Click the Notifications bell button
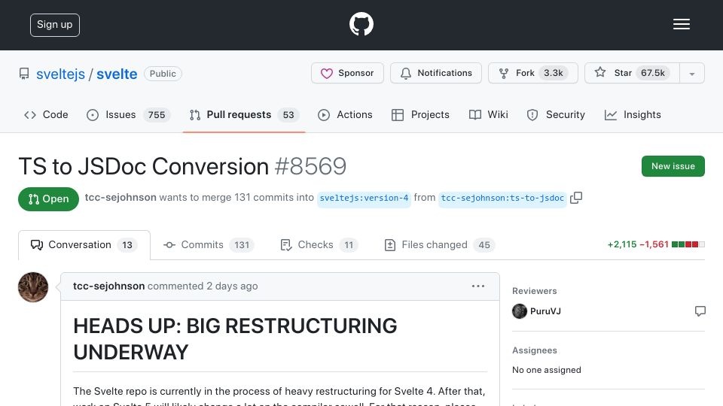This screenshot has width=723, height=406. (436, 73)
